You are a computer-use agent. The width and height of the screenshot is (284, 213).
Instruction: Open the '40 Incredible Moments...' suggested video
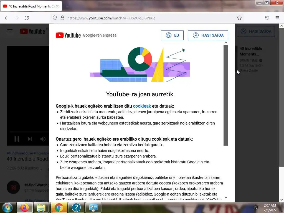251,51
